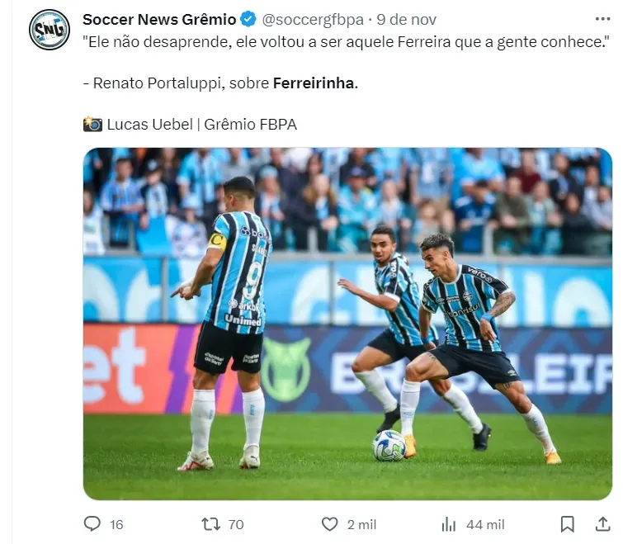The image size is (623, 544).
Task: Open the reply comment bubble icon
Action: click(92, 523)
